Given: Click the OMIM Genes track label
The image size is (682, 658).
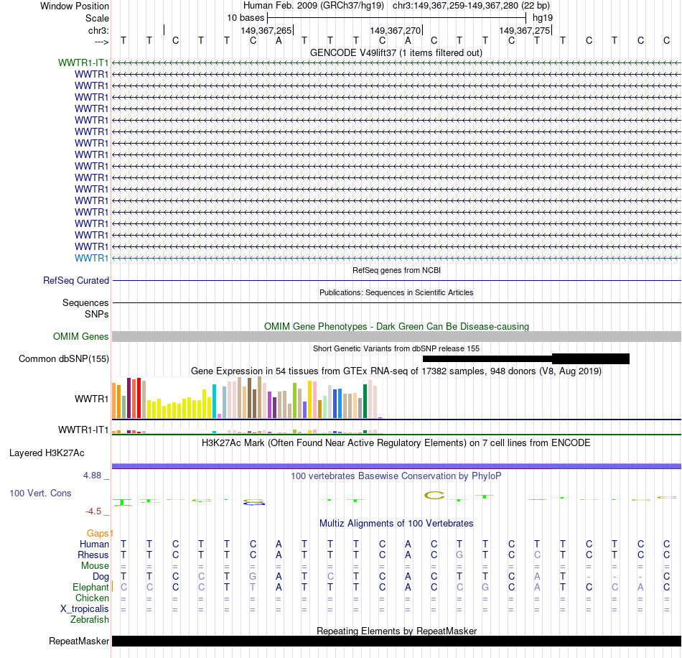Looking at the screenshot, I should point(80,336).
